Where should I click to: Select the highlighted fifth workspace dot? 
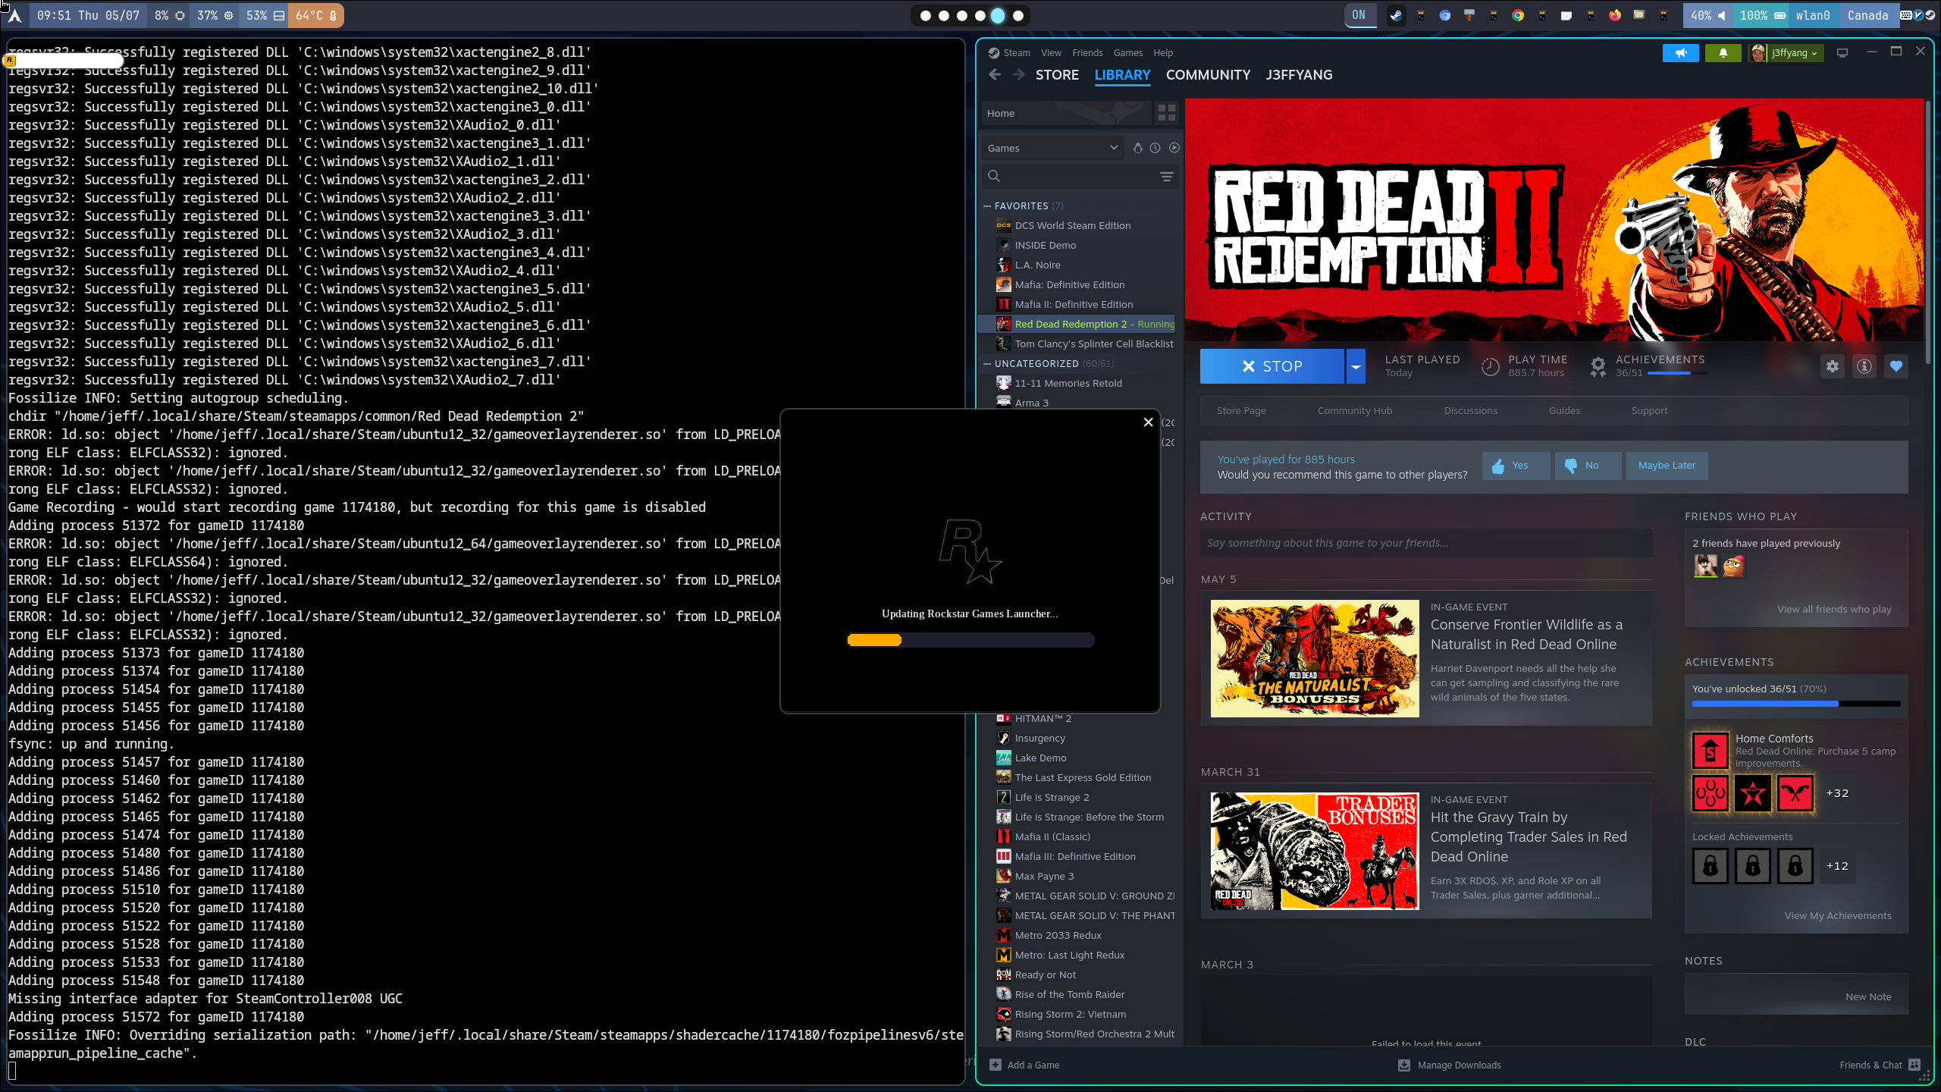[999, 15]
